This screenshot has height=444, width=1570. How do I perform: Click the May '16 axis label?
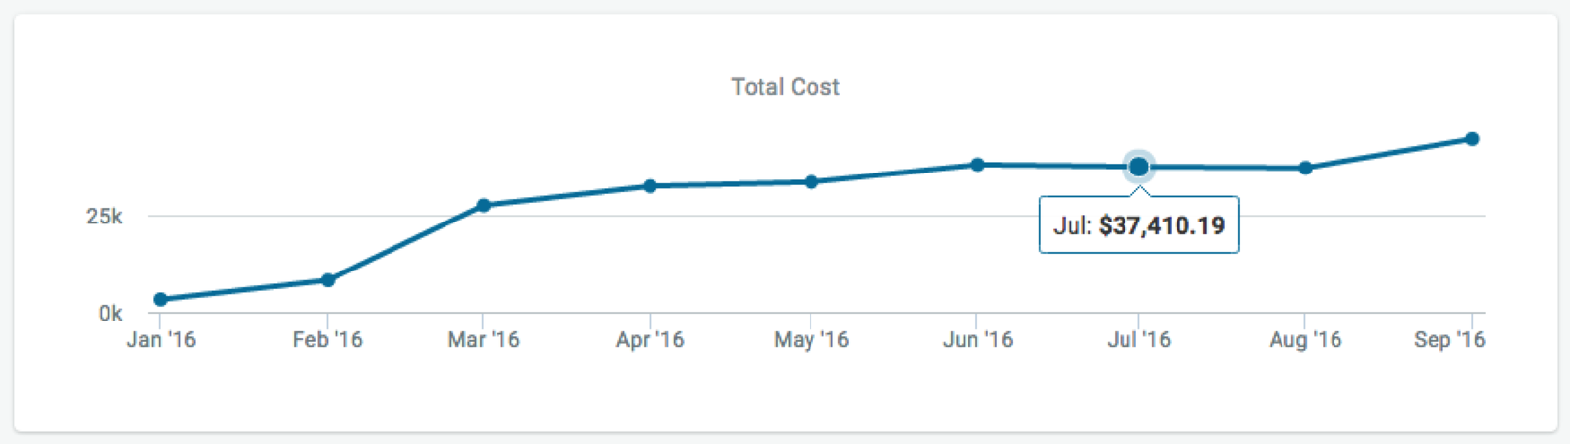[x=811, y=339]
